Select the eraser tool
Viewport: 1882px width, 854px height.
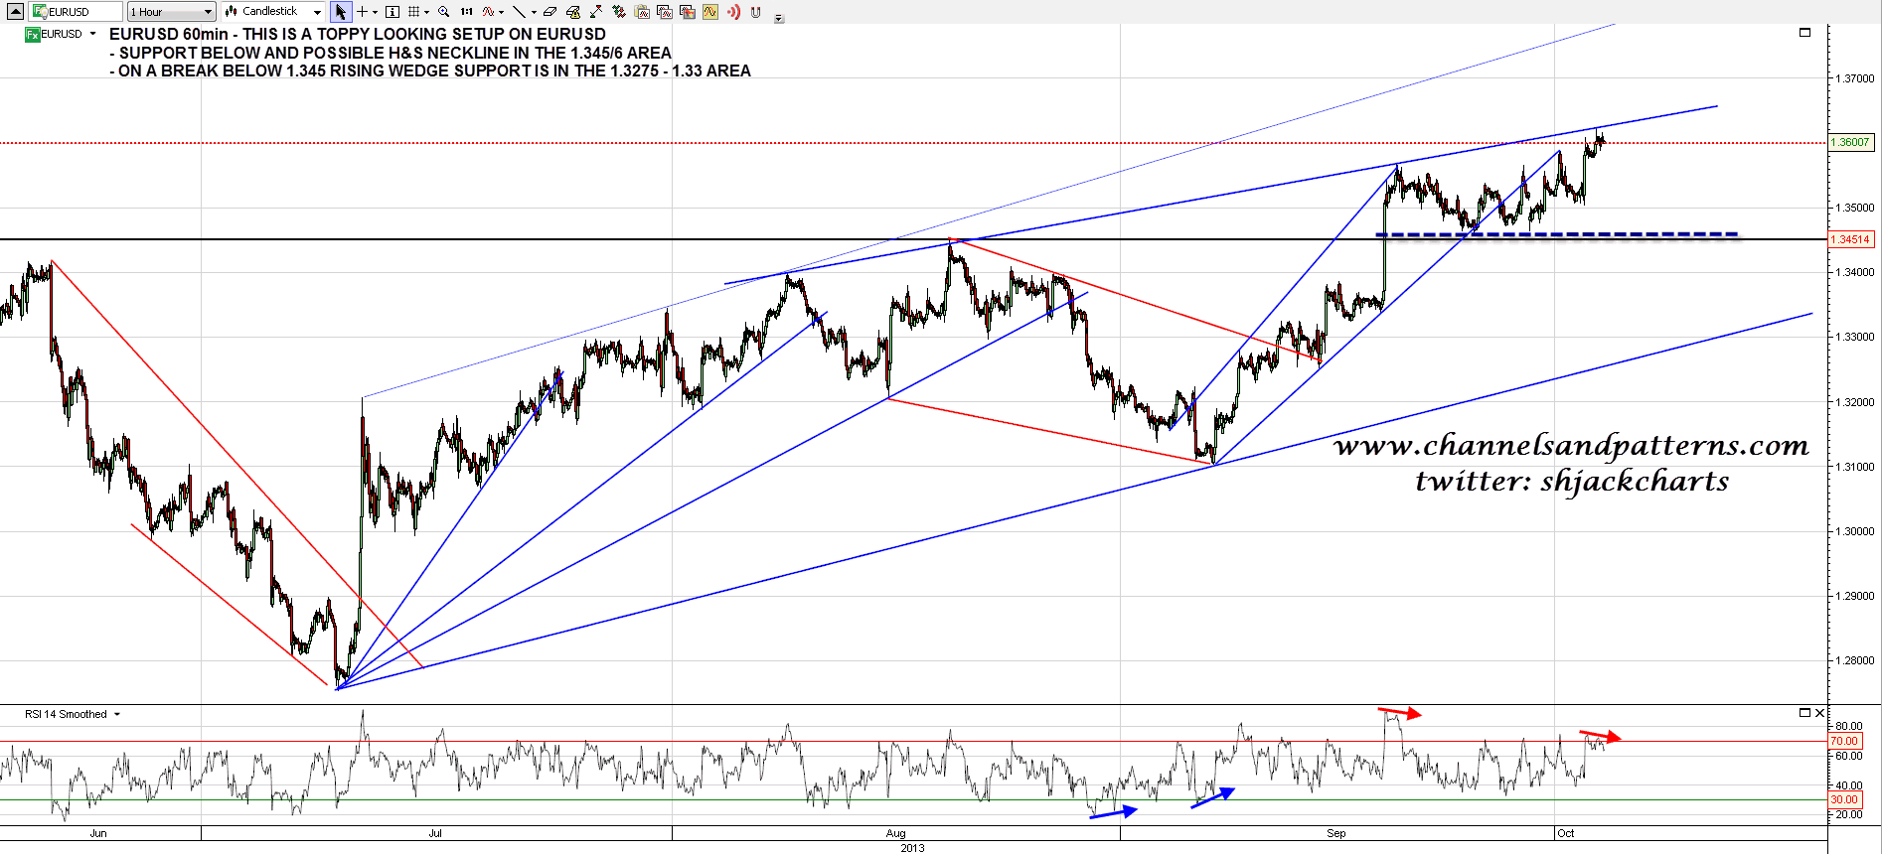(549, 12)
